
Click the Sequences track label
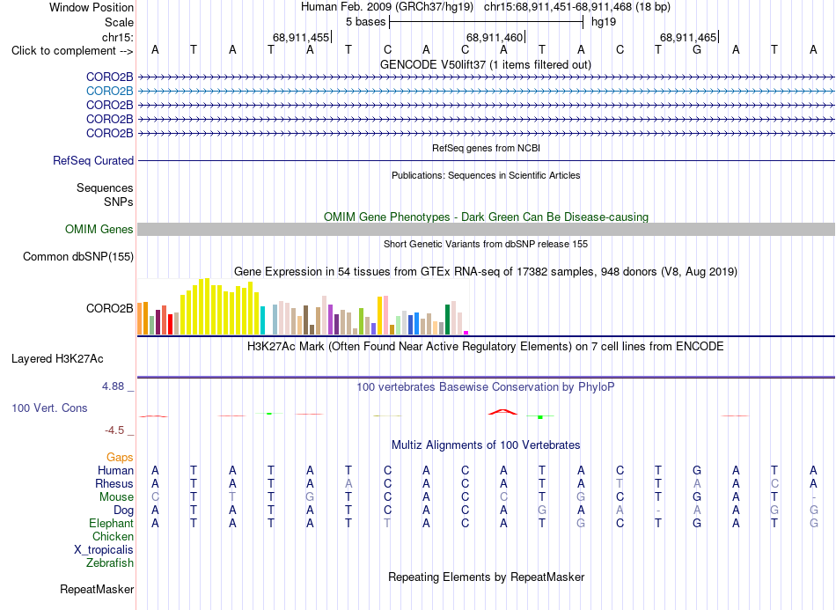tap(105, 187)
